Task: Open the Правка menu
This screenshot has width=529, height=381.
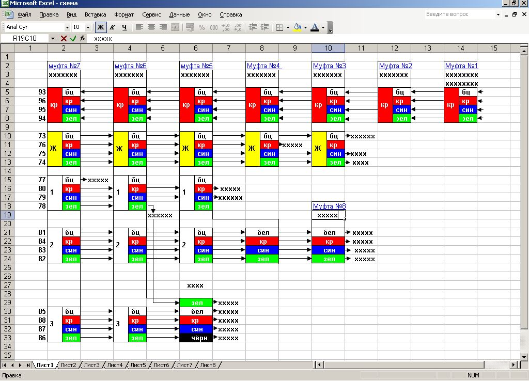Action: [x=49, y=14]
